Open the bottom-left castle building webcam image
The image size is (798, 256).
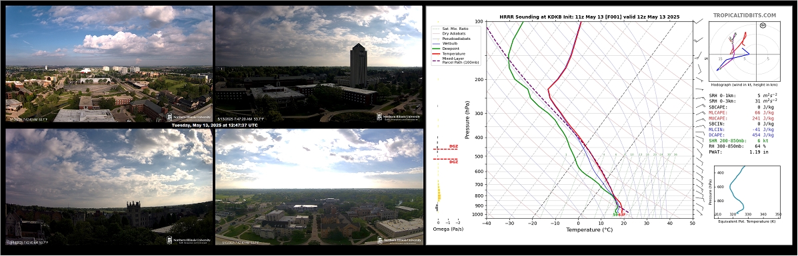(x=109, y=188)
